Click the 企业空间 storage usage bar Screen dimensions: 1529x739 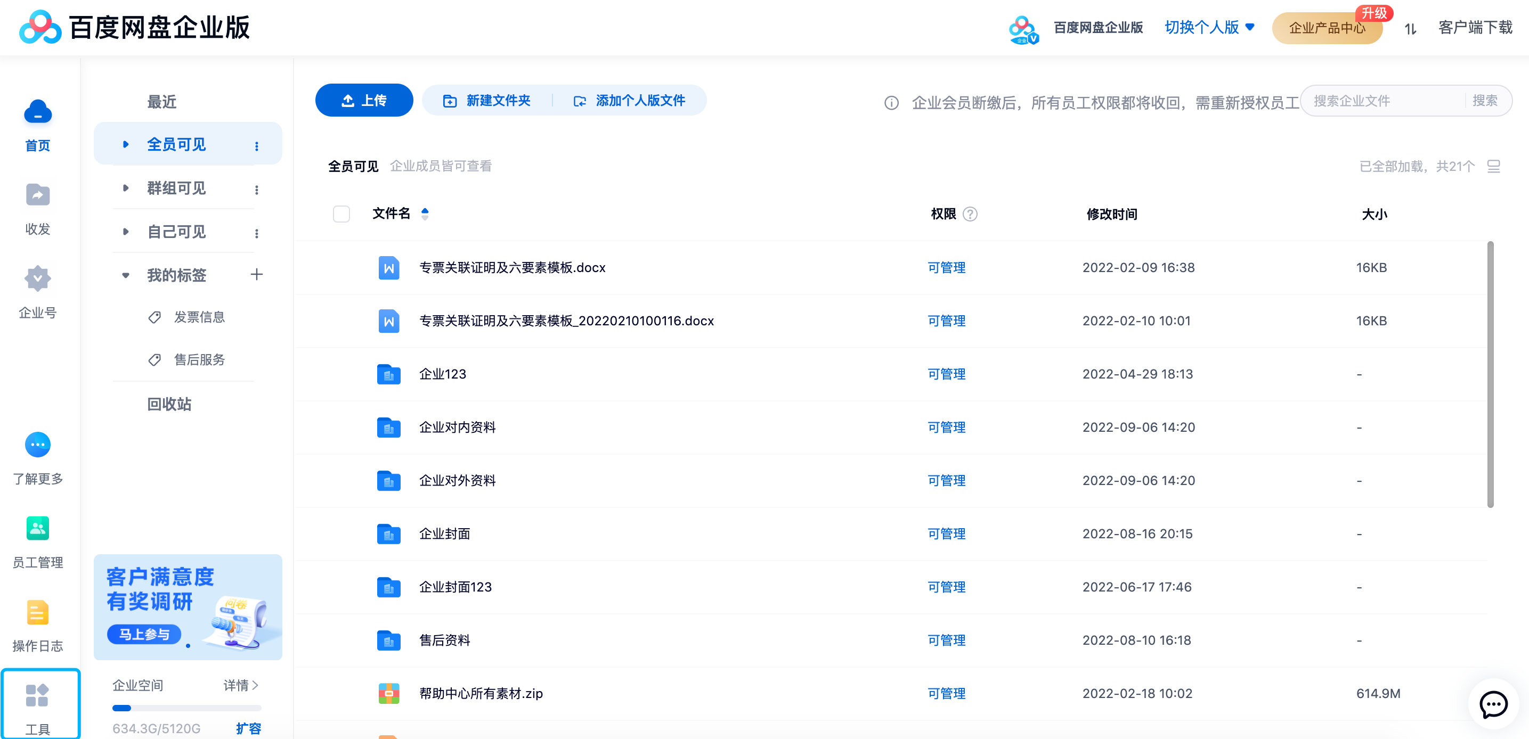click(186, 708)
